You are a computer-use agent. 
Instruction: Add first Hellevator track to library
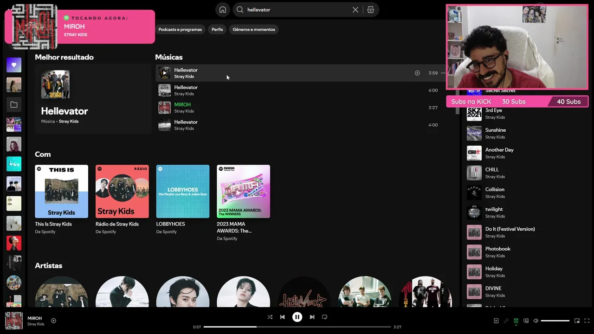click(x=417, y=73)
